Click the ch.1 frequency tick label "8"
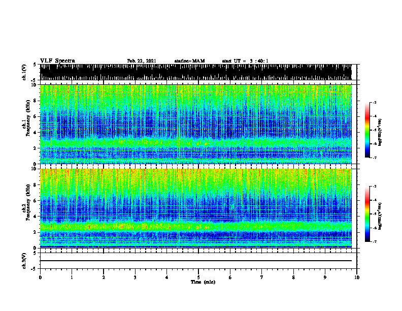Viewport: 402px width, 311px height. tap(36, 101)
